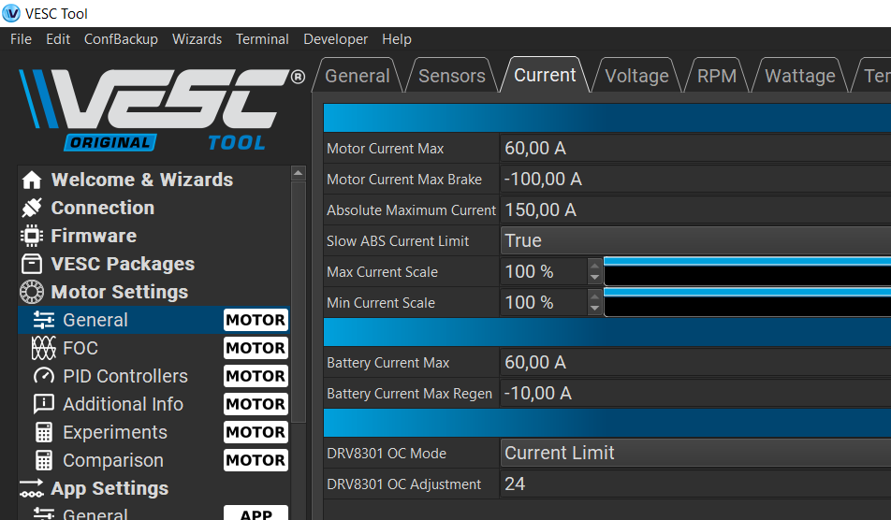Decrease Min Current Scale with down arrow
This screenshot has width=891, height=520.
tap(594, 309)
